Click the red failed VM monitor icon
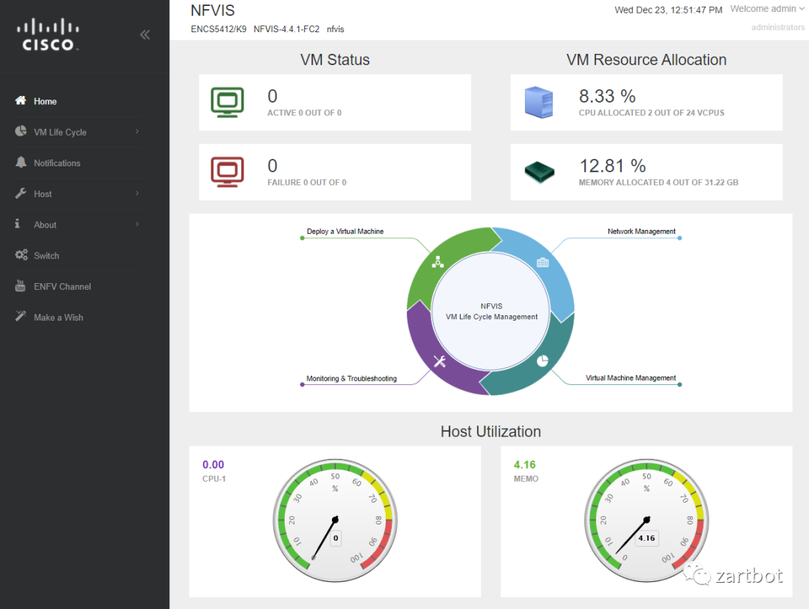 click(x=227, y=172)
